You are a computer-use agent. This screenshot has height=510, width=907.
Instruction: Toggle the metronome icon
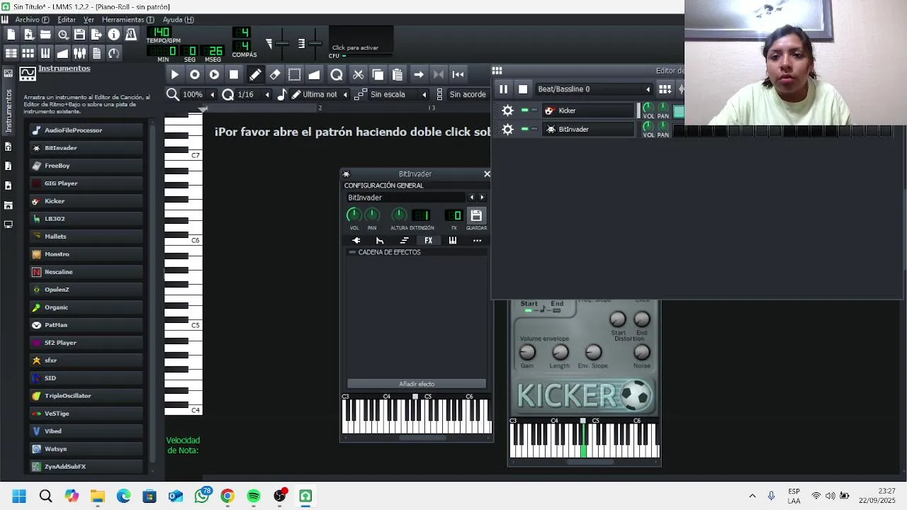tap(131, 35)
